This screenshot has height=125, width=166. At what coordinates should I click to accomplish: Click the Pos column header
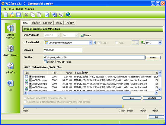(54, 73)
